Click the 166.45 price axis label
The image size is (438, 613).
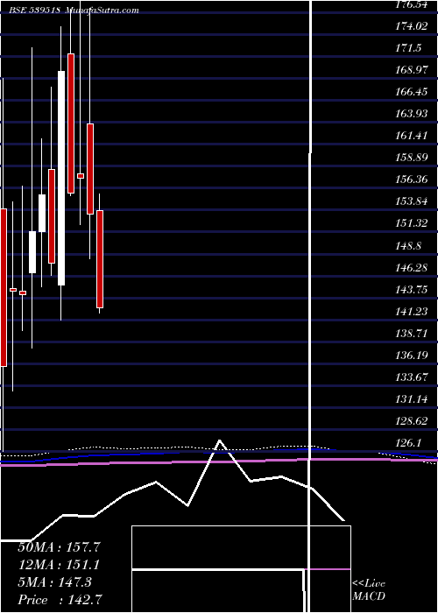[x=412, y=92]
